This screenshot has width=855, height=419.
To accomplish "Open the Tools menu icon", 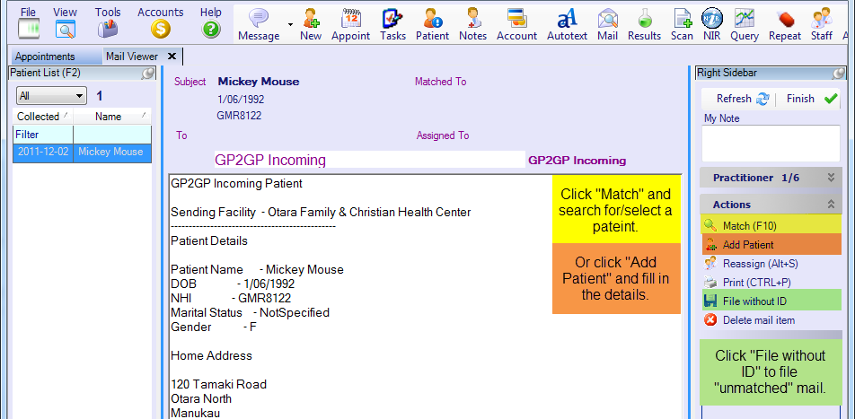I will (108, 29).
